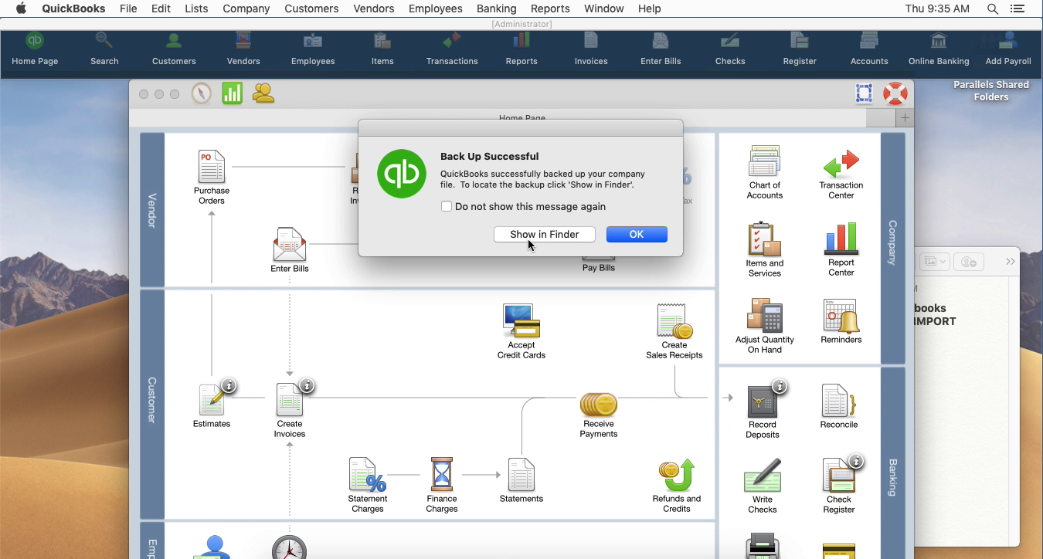1043x559 pixels.
Task: Open the Reports toolbar icon
Action: click(x=521, y=49)
